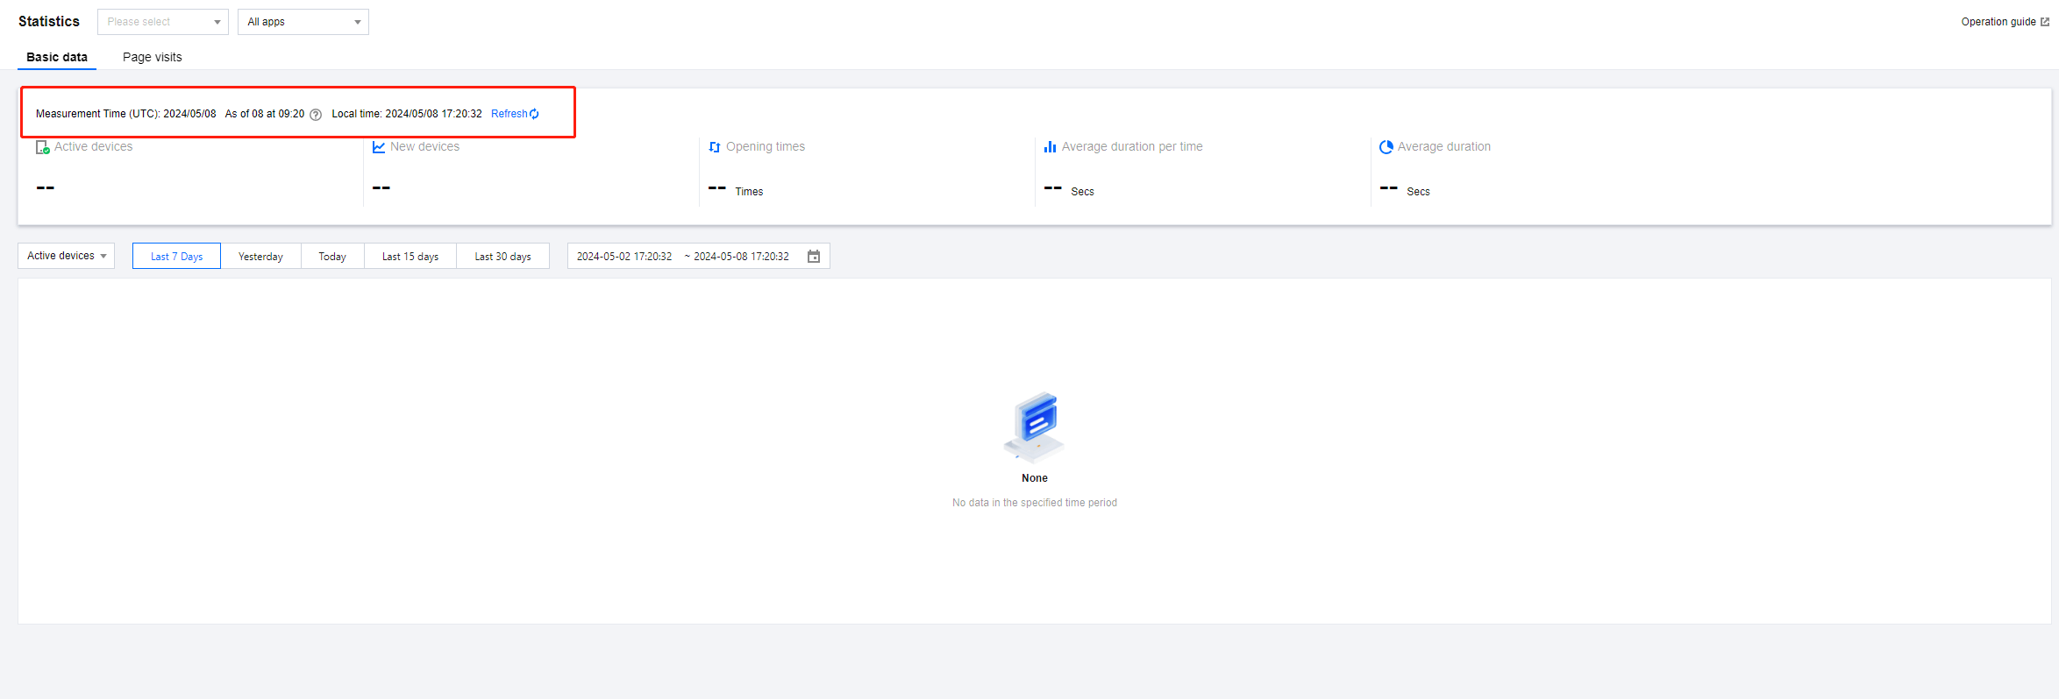Click the start date input field
Image resolution: width=2059 pixels, height=699 pixels.
pos(624,257)
